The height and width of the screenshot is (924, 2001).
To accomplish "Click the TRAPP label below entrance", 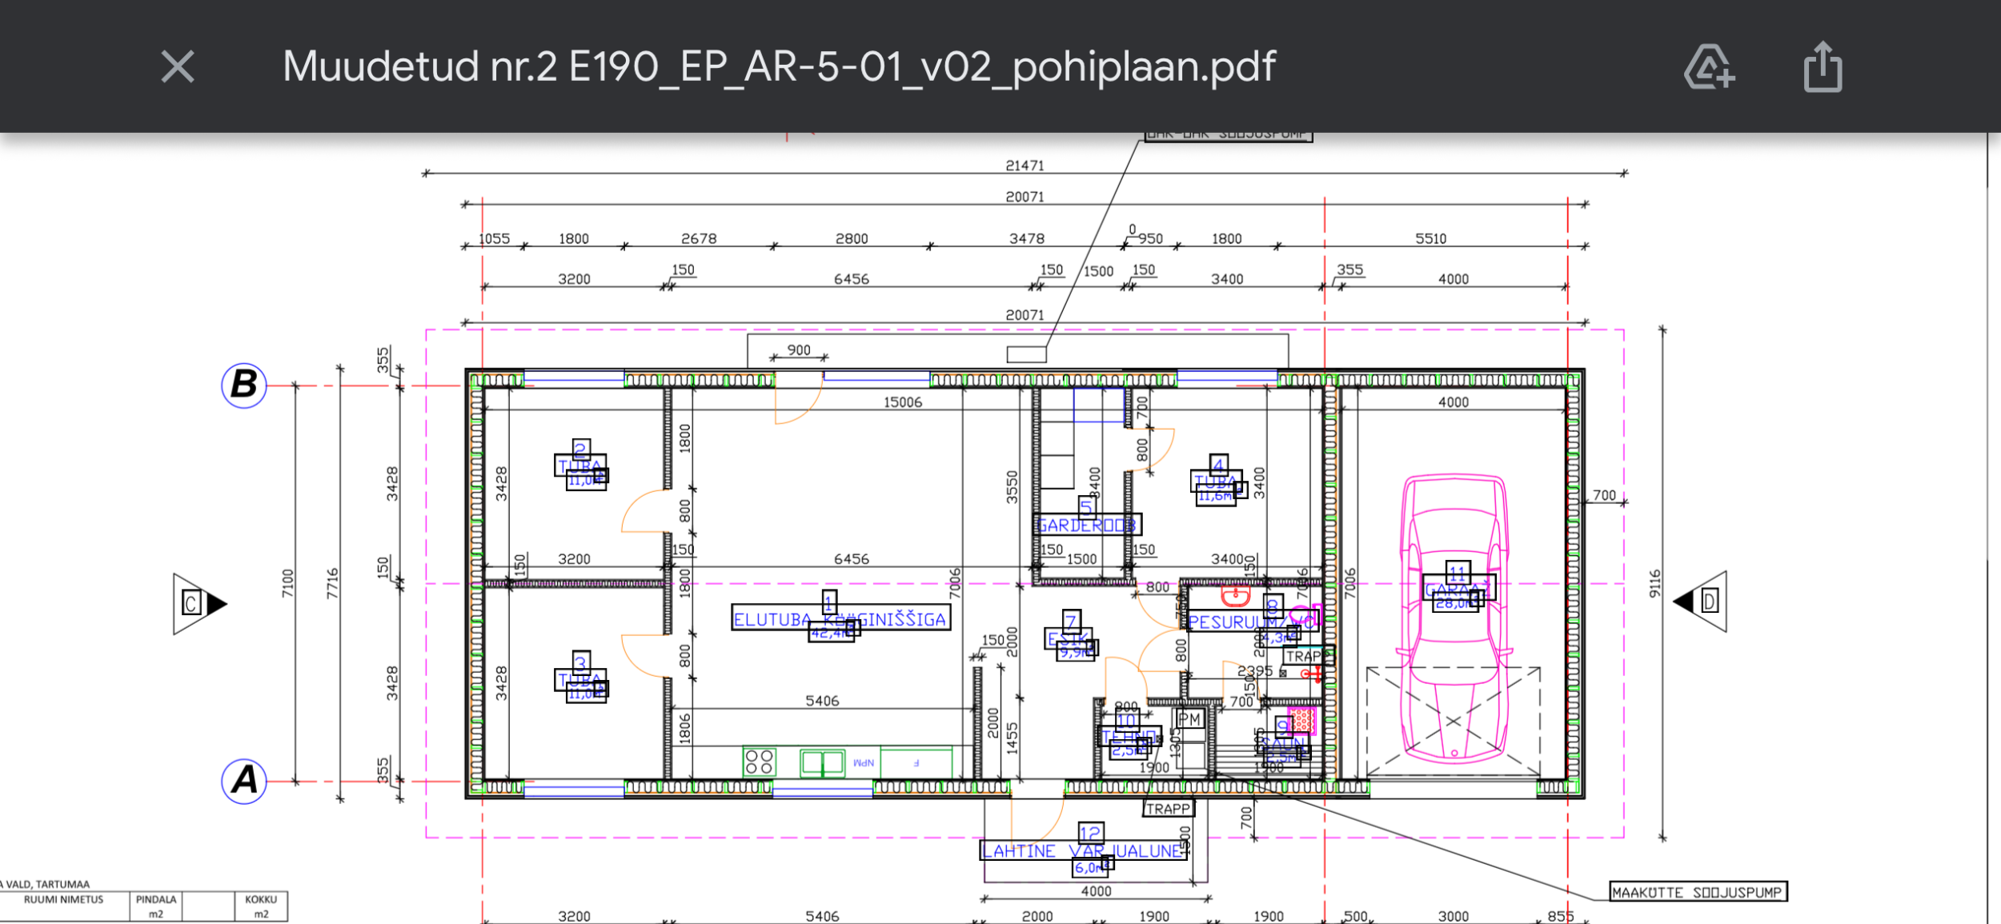I will 1168,809.
